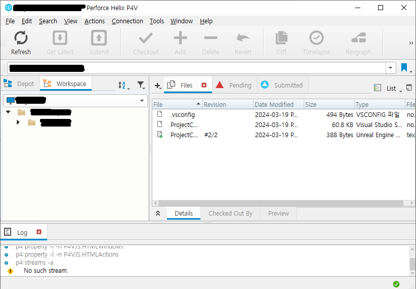This screenshot has height=289, width=416.
Task: Expand the nested subfolder in tree
Action: click(x=18, y=122)
